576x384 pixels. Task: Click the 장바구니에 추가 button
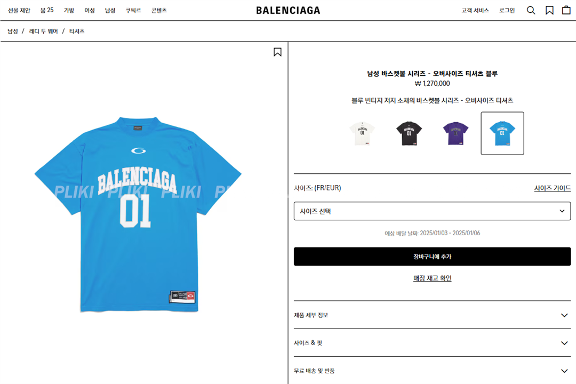432,257
